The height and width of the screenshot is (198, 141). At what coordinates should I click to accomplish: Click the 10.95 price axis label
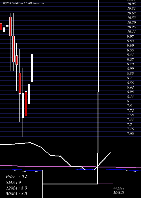tap(131, 4)
